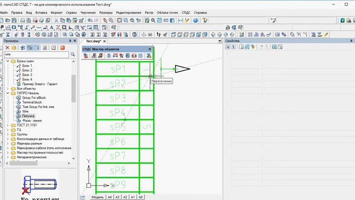Click the Undo arrow icon
Viewport: 355px width, 200px height.
90,21
